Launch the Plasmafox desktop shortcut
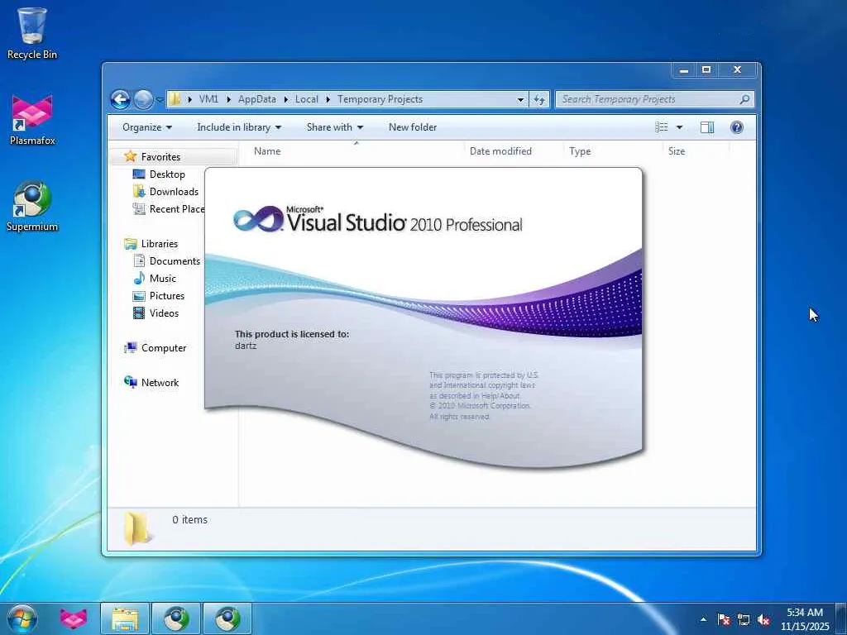 click(x=32, y=120)
